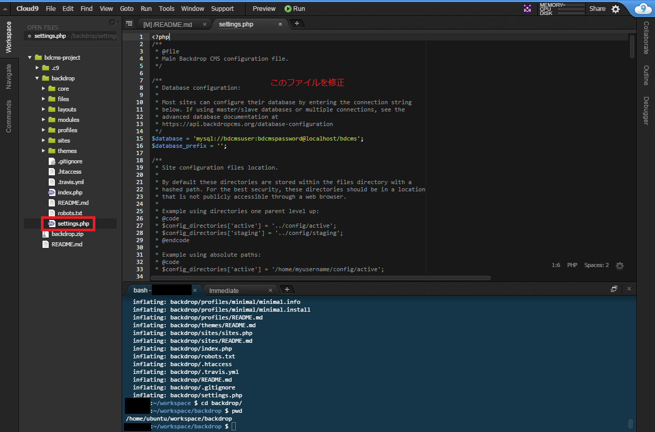Close the Immediate tab

pyautogui.click(x=270, y=290)
